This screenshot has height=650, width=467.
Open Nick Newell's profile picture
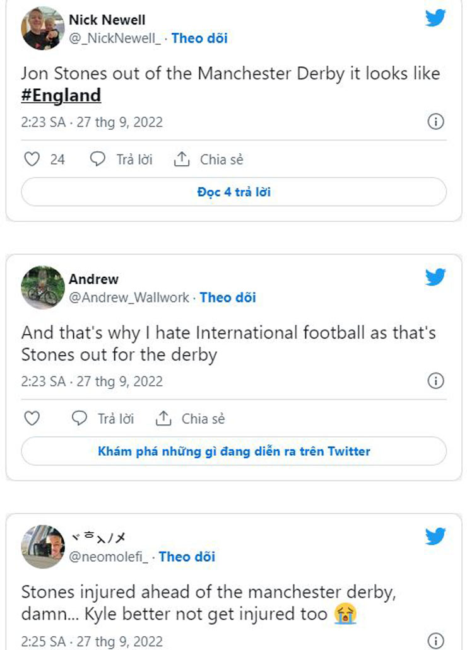point(43,28)
